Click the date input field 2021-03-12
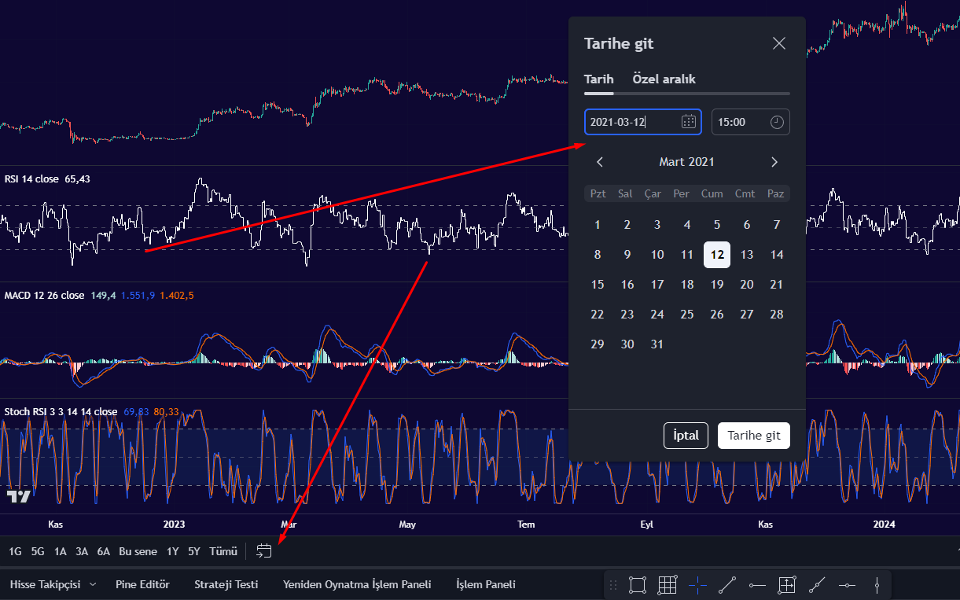The height and width of the screenshot is (600, 960). coord(643,122)
